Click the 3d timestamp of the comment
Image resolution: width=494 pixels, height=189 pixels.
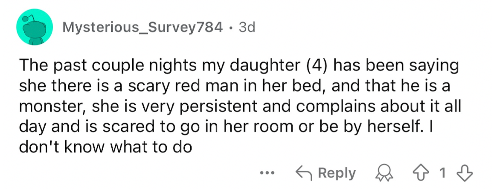pos(247,28)
